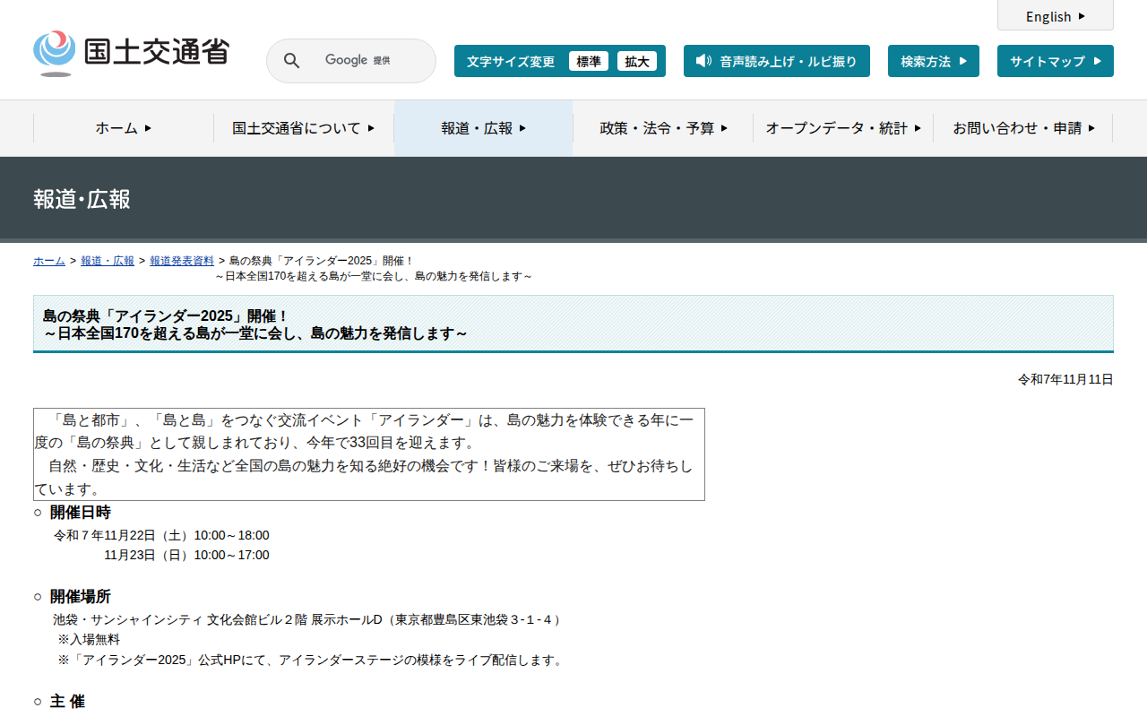Go to ホーム breadcrumb link
The image size is (1147, 717).
click(x=49, y=261)
